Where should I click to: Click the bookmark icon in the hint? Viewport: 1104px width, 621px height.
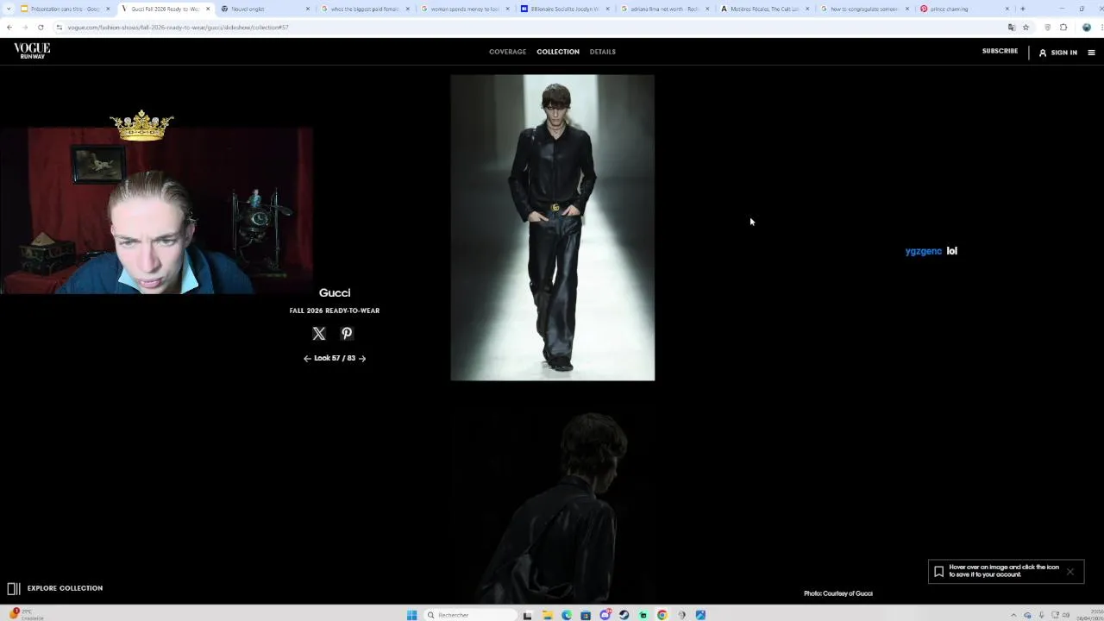point(939,572)
